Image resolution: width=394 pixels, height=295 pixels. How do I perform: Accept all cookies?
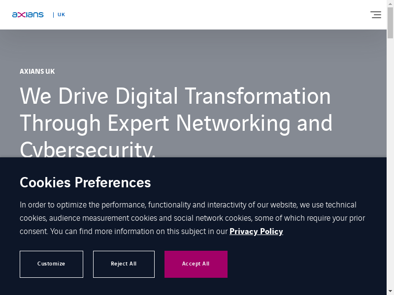(x=196, y=264)
